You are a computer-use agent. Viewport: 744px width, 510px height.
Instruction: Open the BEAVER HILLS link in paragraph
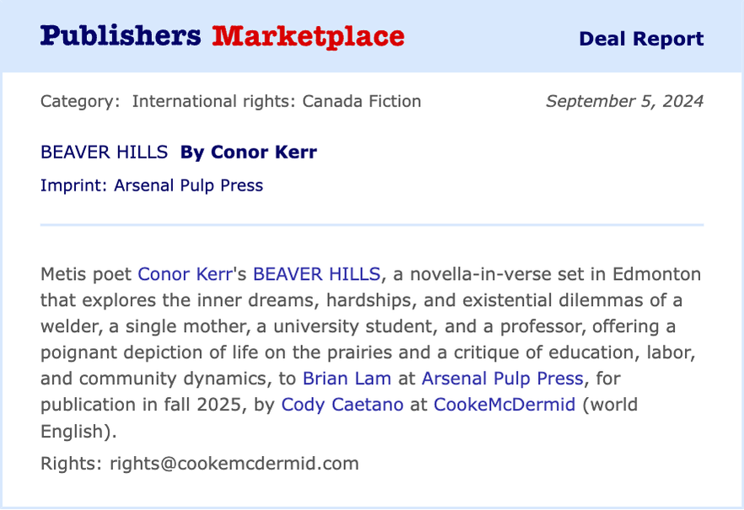316,274
